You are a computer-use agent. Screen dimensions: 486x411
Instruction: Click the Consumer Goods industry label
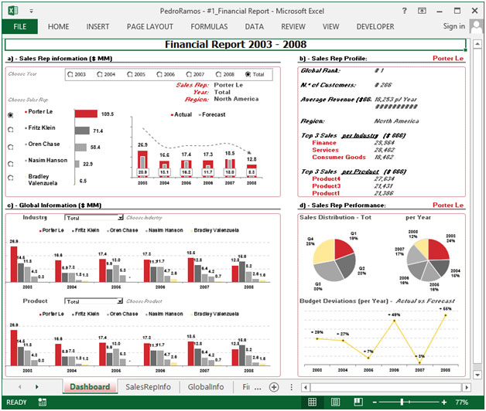click(x=339, y=158)
